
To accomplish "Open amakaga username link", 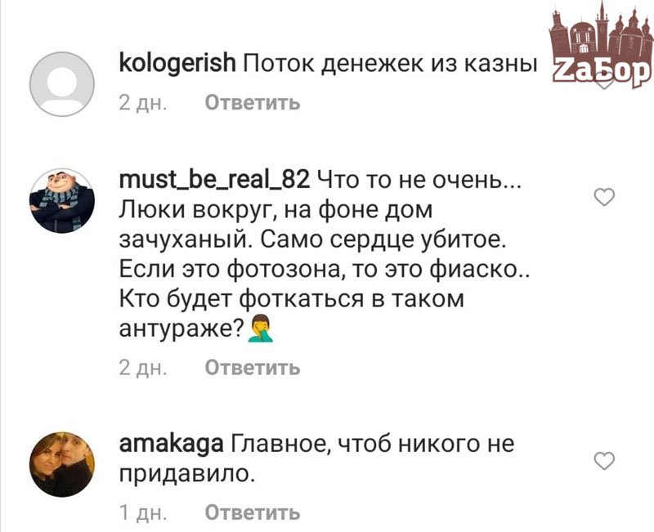I will tap(172, 445).
